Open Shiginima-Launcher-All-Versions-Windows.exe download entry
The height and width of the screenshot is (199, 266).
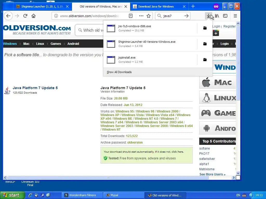coord(150,44)
